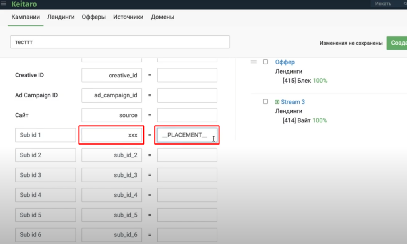
Task: Open the hamburger menu beside Keitaro logo
Action: pos(4,4)
